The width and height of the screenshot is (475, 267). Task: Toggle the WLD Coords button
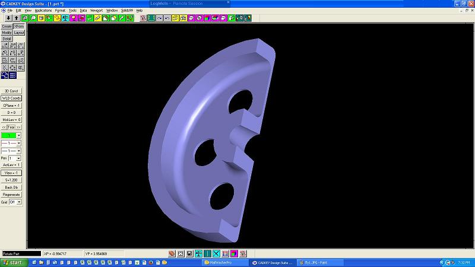(x=11, y=98)
